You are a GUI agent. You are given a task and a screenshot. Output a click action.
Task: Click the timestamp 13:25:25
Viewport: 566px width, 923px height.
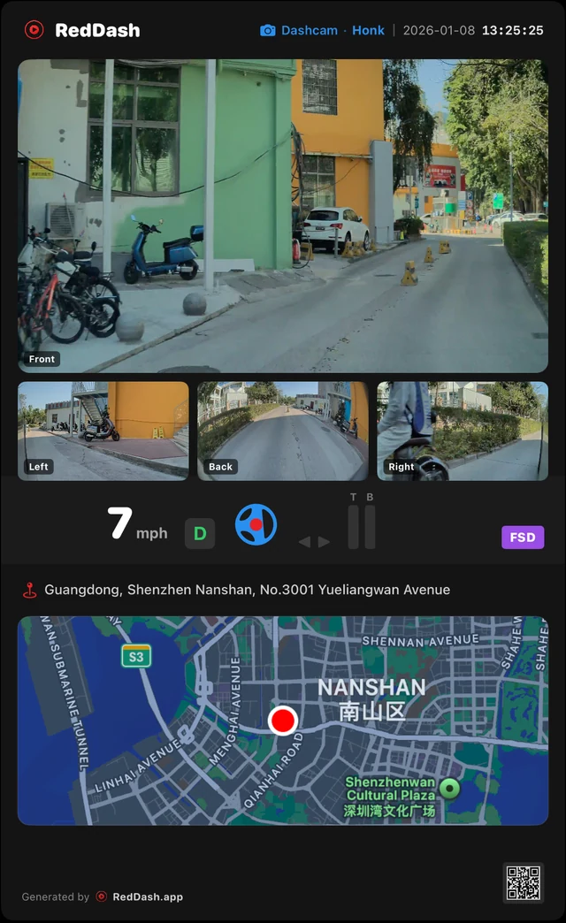tap(512, 30)
